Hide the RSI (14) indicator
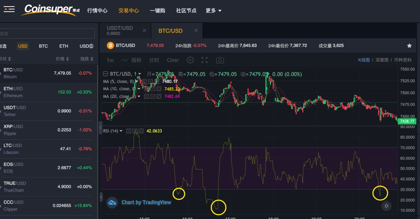420x219 pixels. point(129,131)
